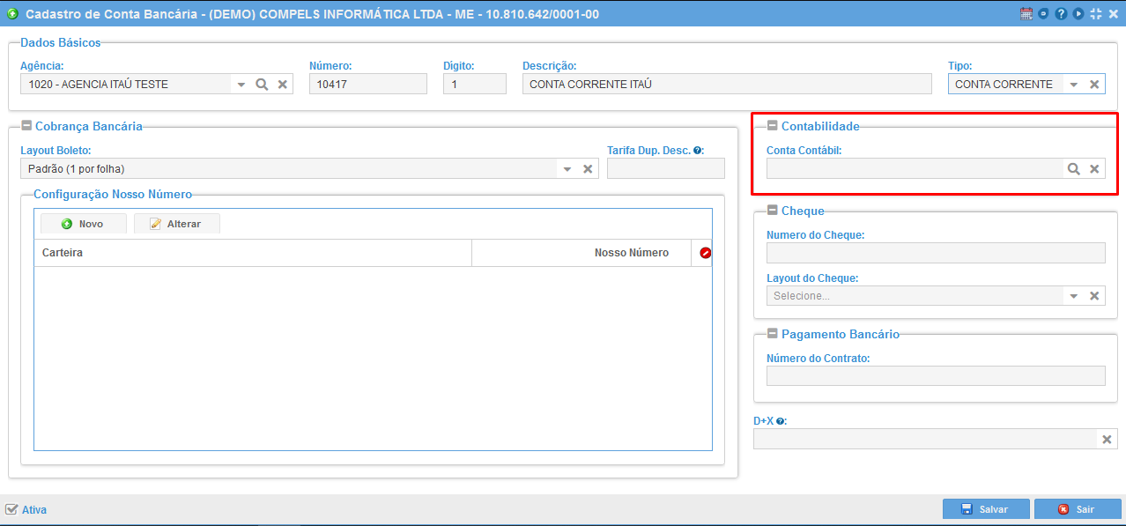
Task: Clear the Tipo selection with X
Action: (x=1094, y=84)
